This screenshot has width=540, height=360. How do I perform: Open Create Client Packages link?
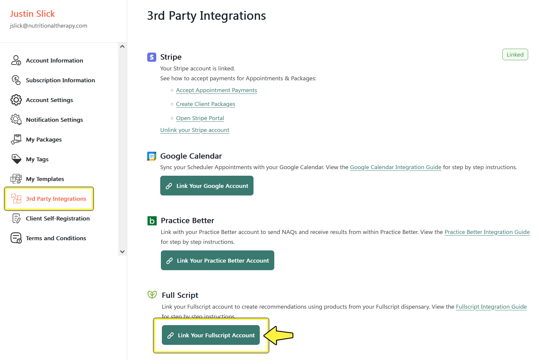tap(206, 104)
